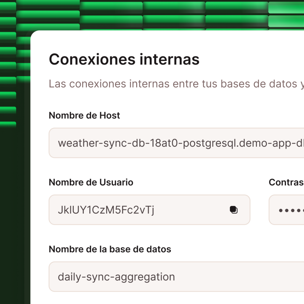Select the username value JklUY1CzM5Fc2vTj
Viewport: 304px width, 304px height.
[106, 210]
